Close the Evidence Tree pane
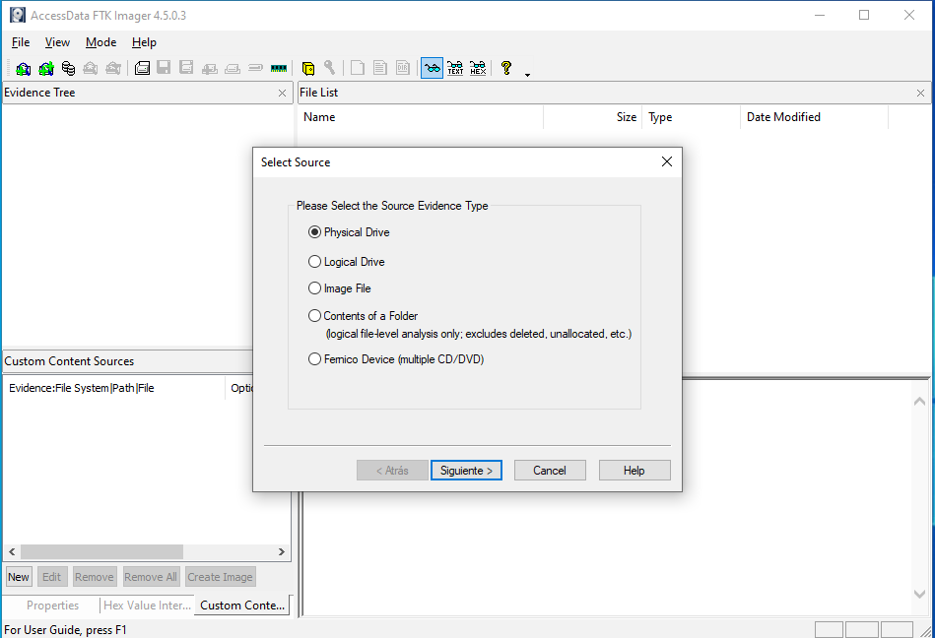Screen dimensions: 935x638 click(x=282, y=93)
